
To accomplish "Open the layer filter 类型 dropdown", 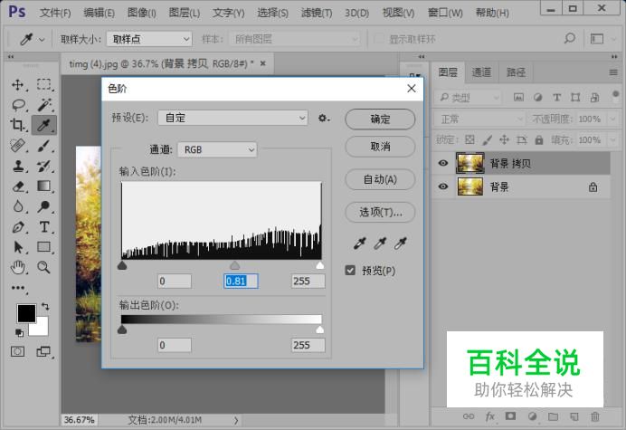I will (468, 98).
